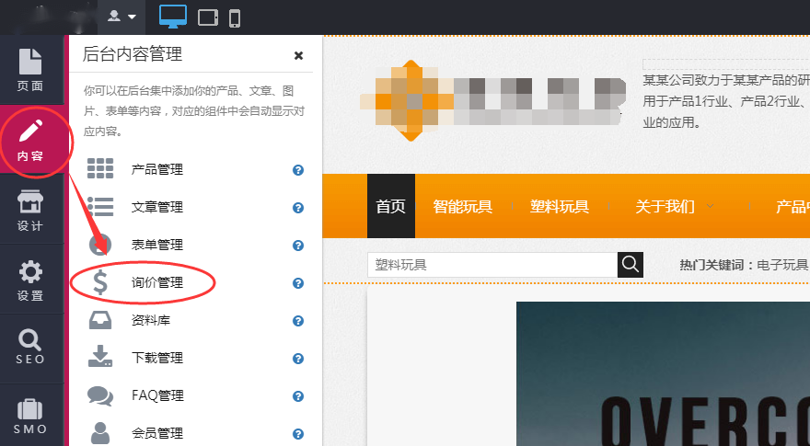Open the SMO briefcase sidebar tool
The width and height of the screenshot is (810, 446).
click(30, 416)
